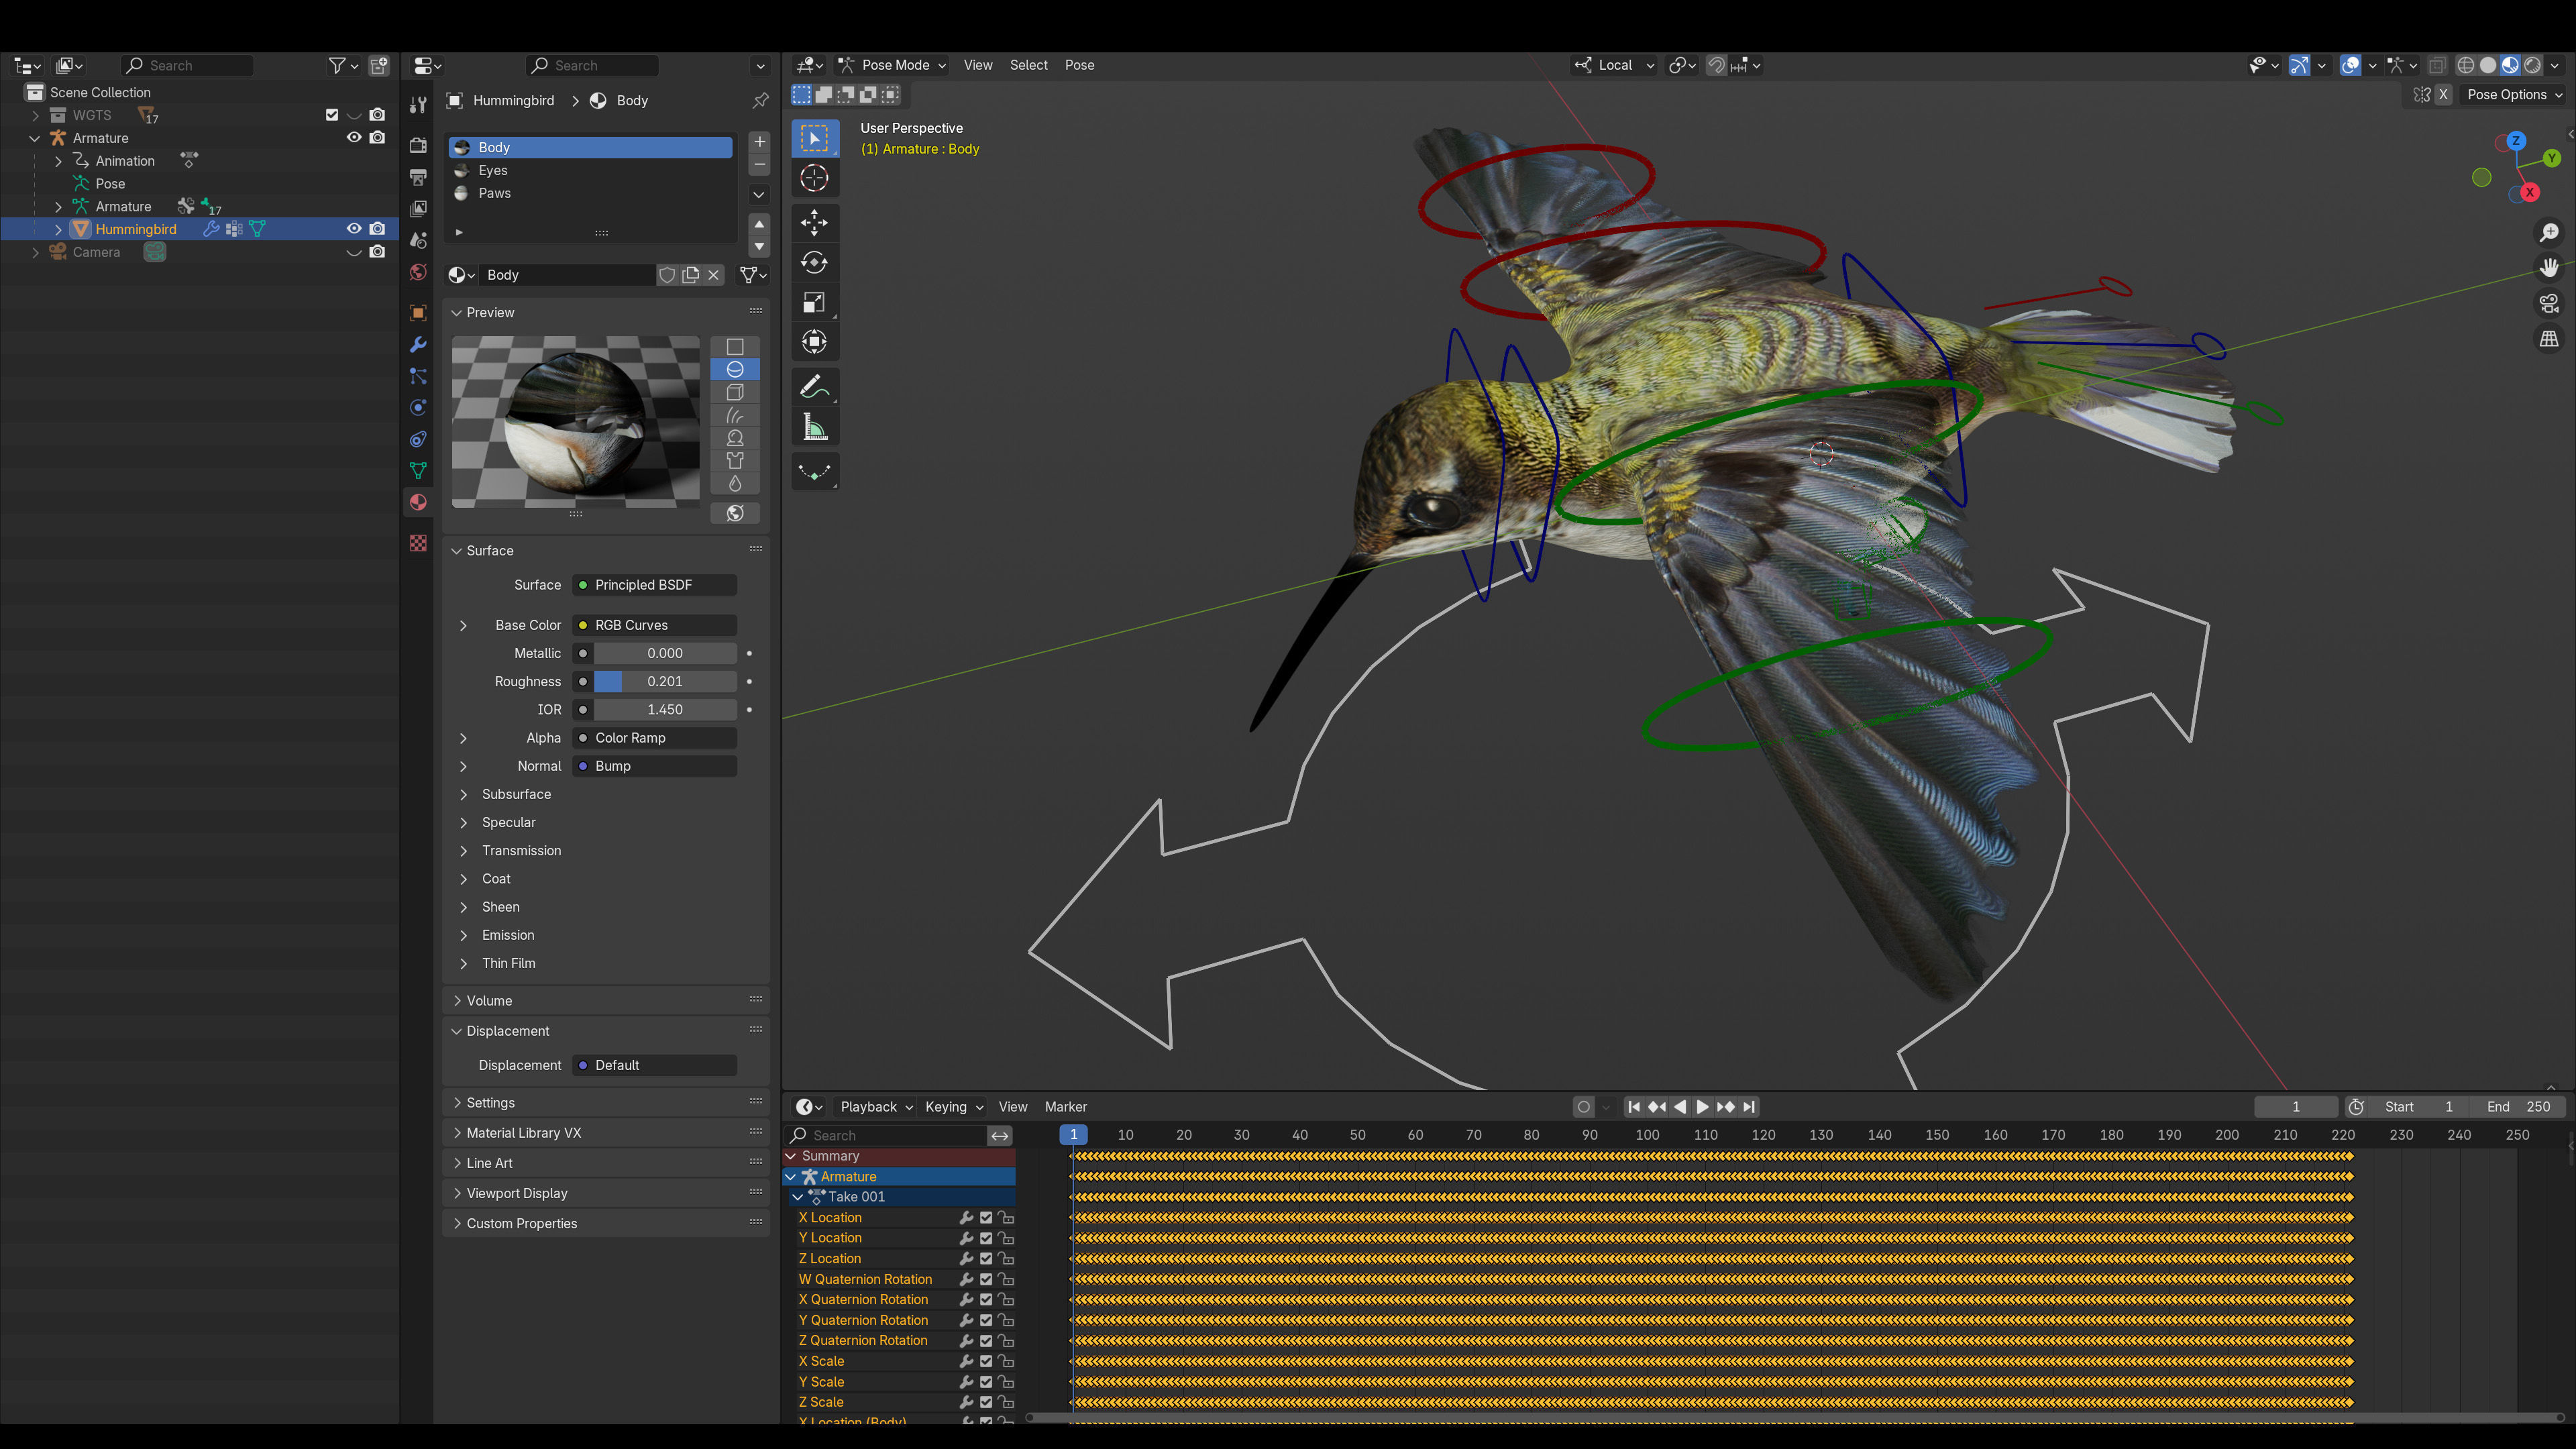Expand Hummingbird in the outliner
The height and width of the screenshot is (1449, 2576).
click(58, 229)
